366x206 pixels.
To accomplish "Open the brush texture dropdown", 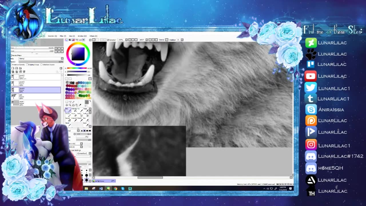I will 81,147.
